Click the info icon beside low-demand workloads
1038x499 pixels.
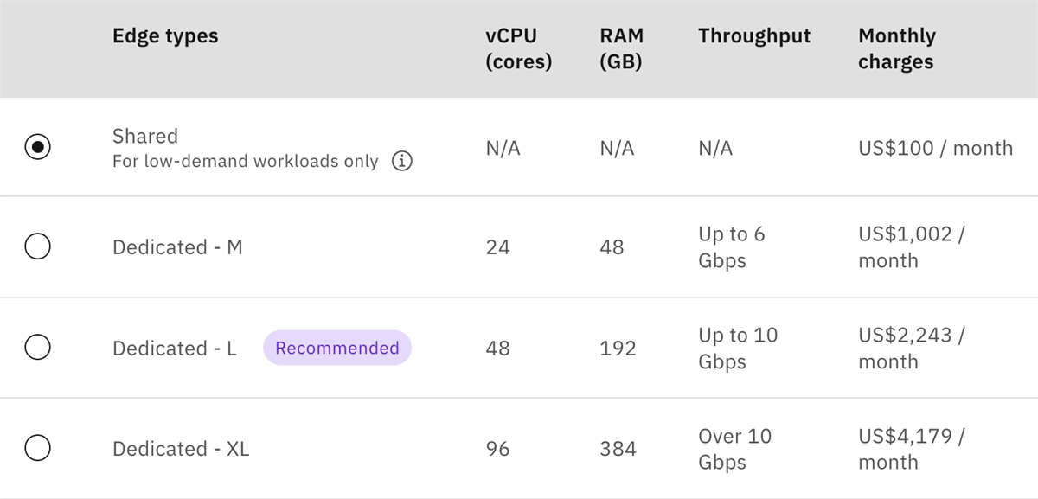pos(402,162)
